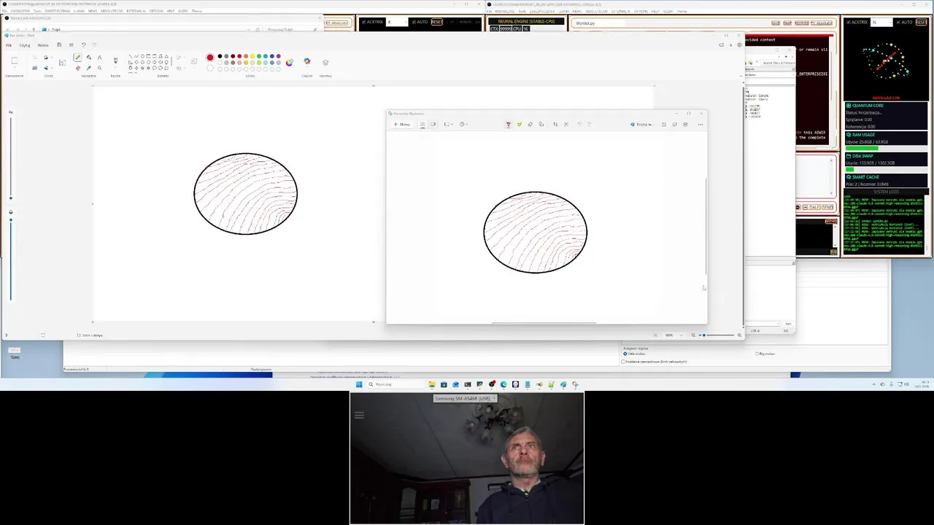Open the Plik menu in Paint
Image resolution: width=934 pixels, height=525 pixels.
click(9, 45)
